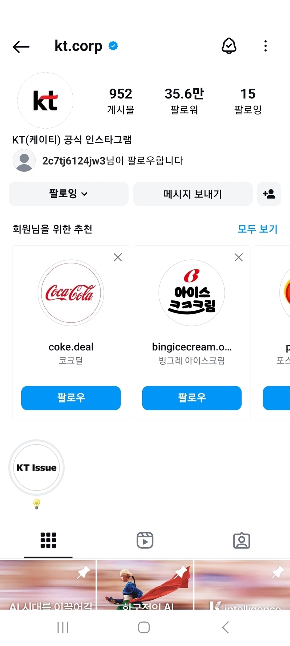The width and height of the screenshot is (290, 646).
Task: View the 35.6만 followers list
Action: [184, 101]
